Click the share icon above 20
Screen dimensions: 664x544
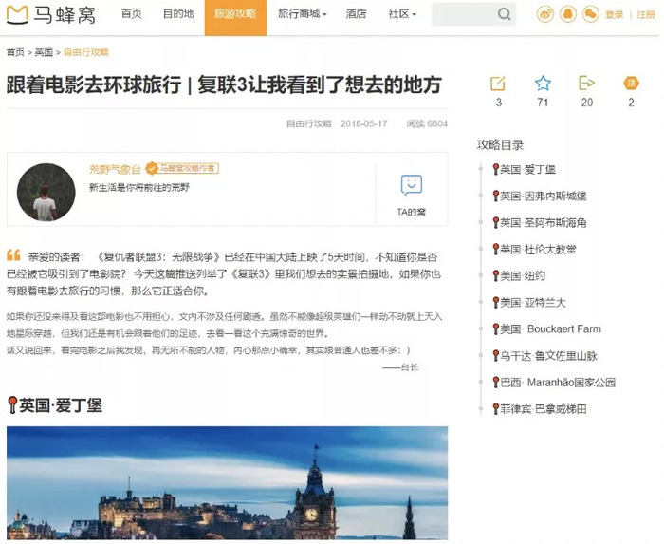pos(586,83)
